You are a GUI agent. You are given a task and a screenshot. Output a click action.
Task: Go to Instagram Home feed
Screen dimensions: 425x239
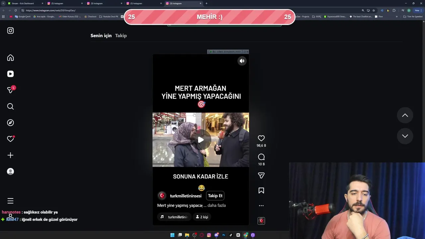10,58
